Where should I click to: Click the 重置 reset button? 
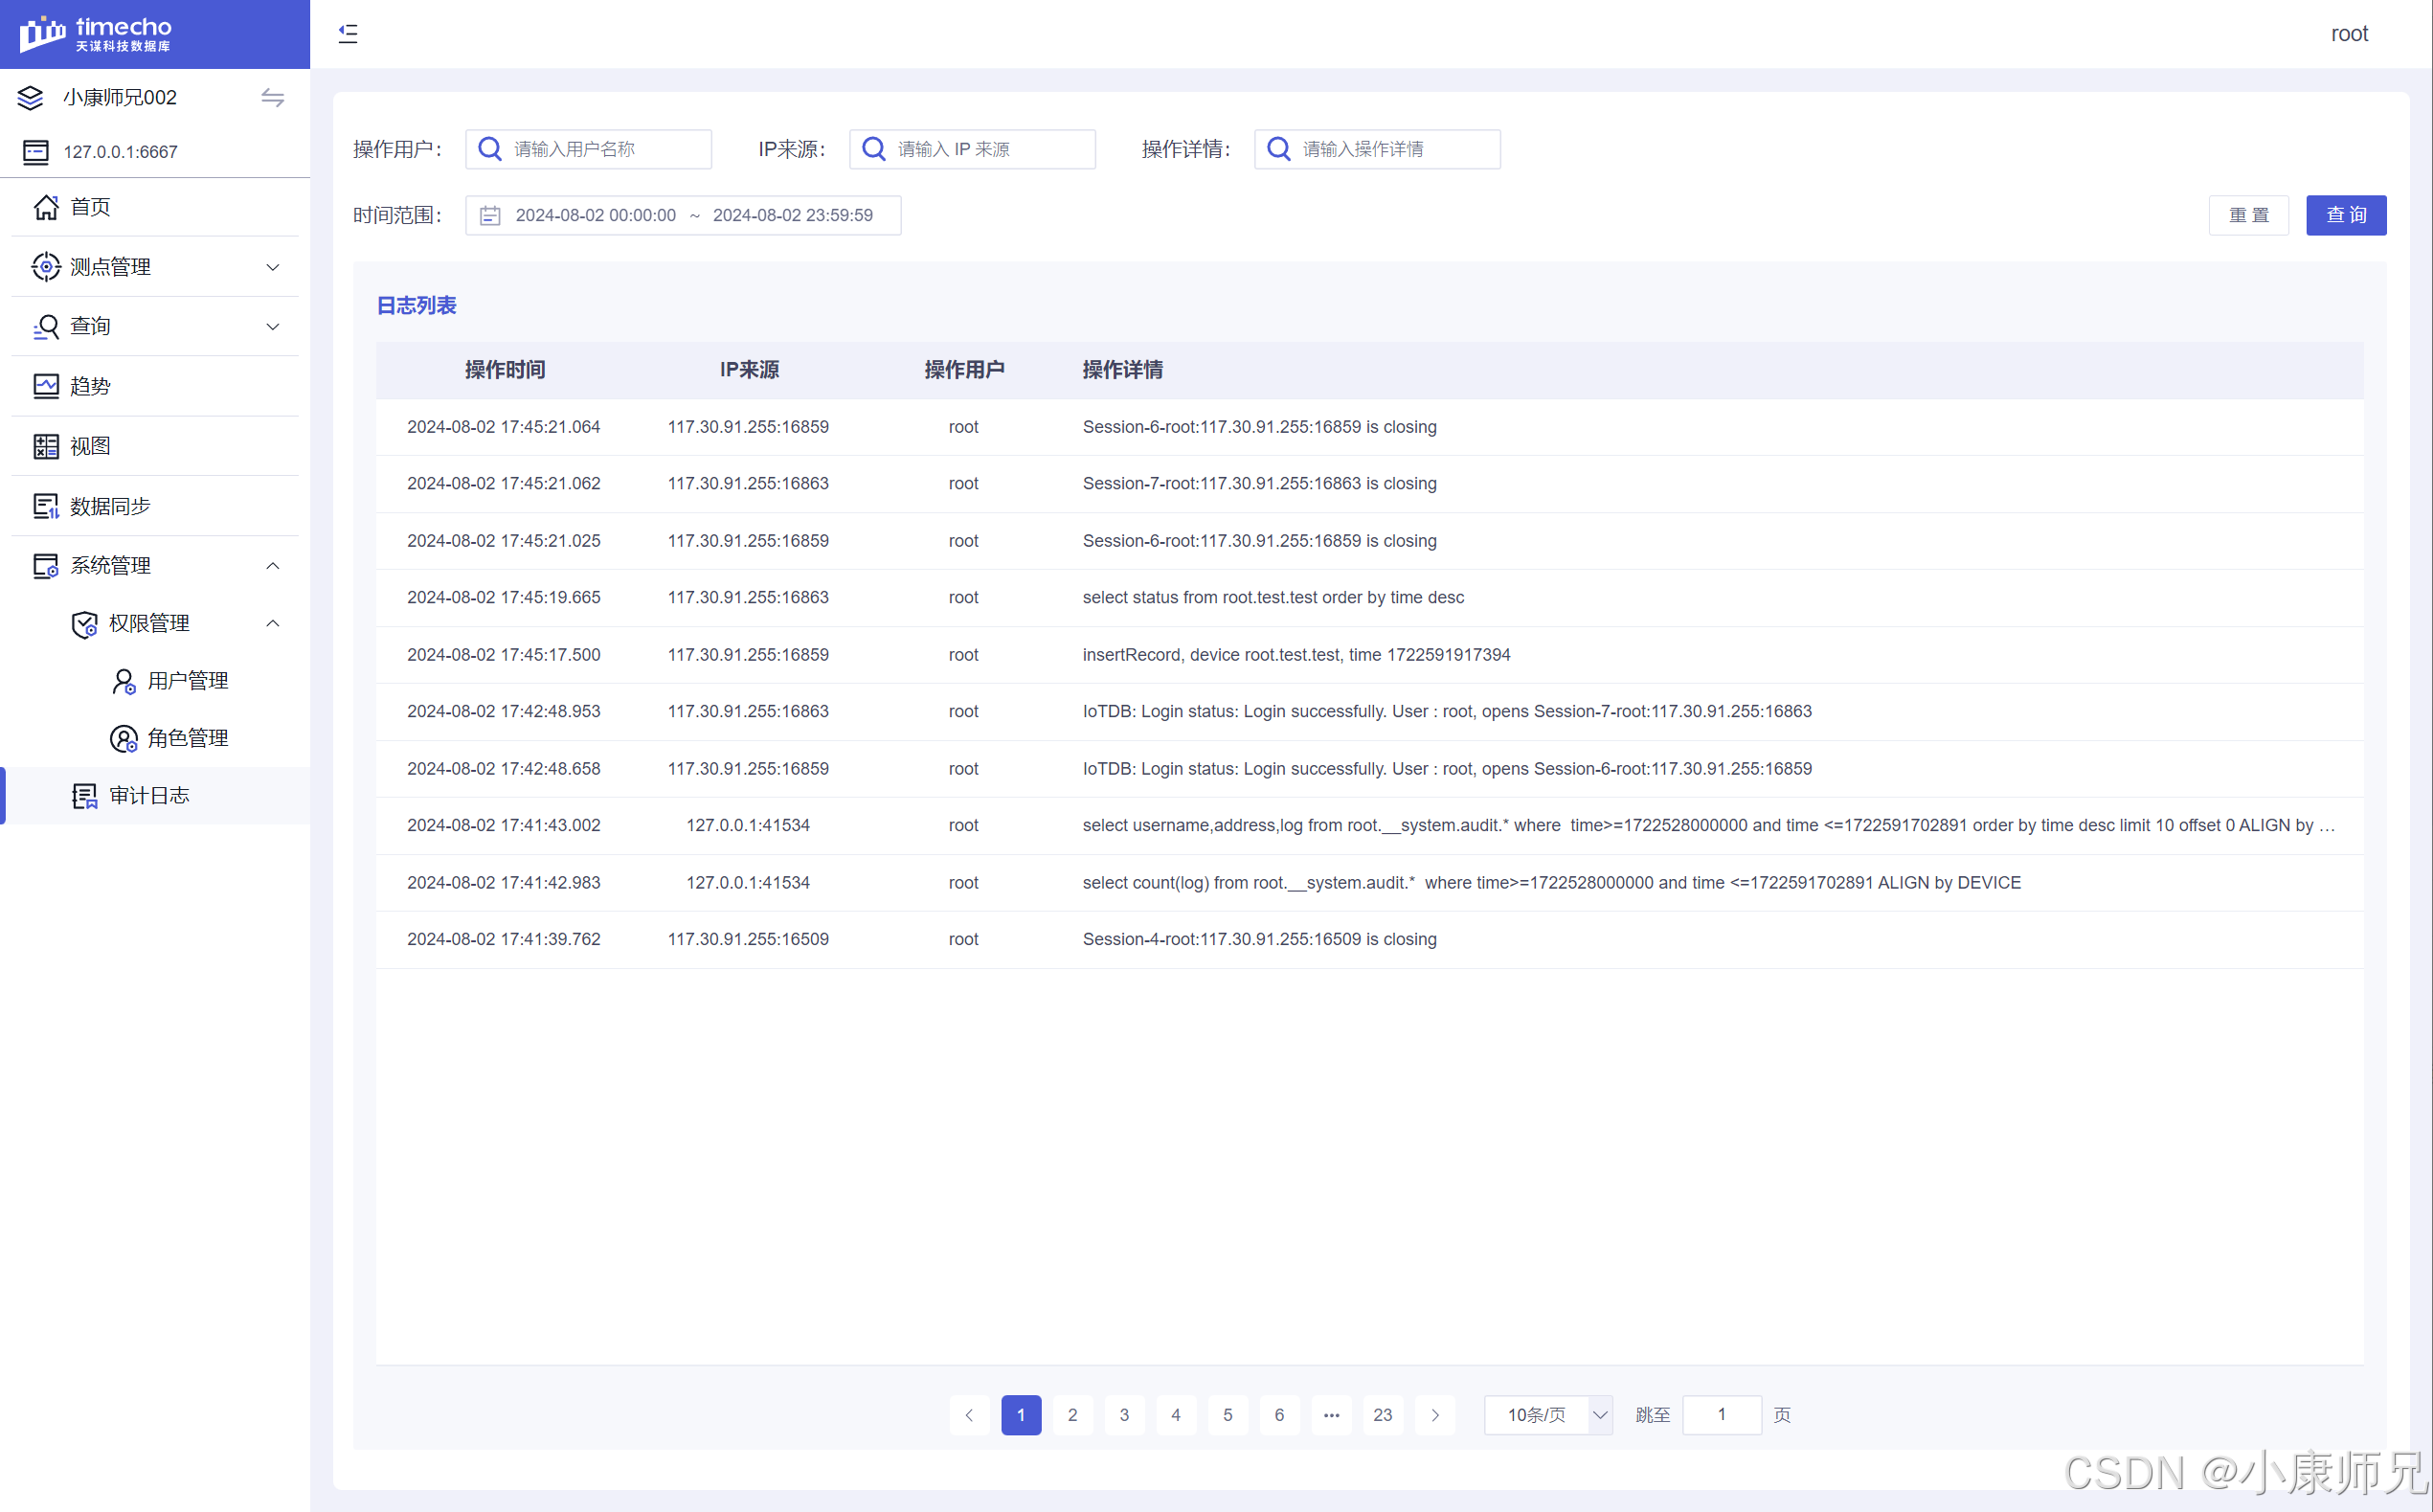(x=2249, y=215)
